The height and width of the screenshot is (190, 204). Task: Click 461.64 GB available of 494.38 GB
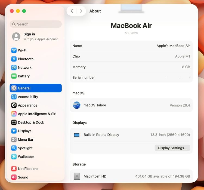[163, 176]
